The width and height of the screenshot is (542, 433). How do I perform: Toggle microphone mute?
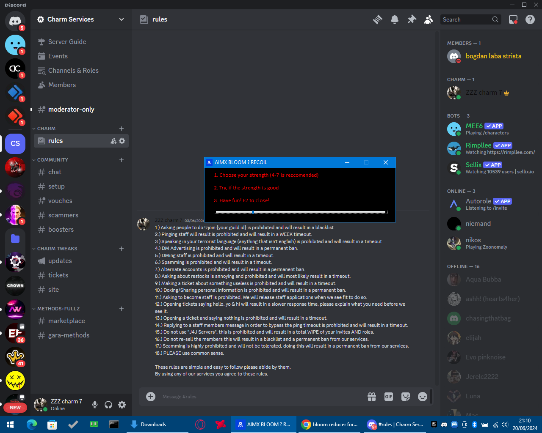coord(95,405)
